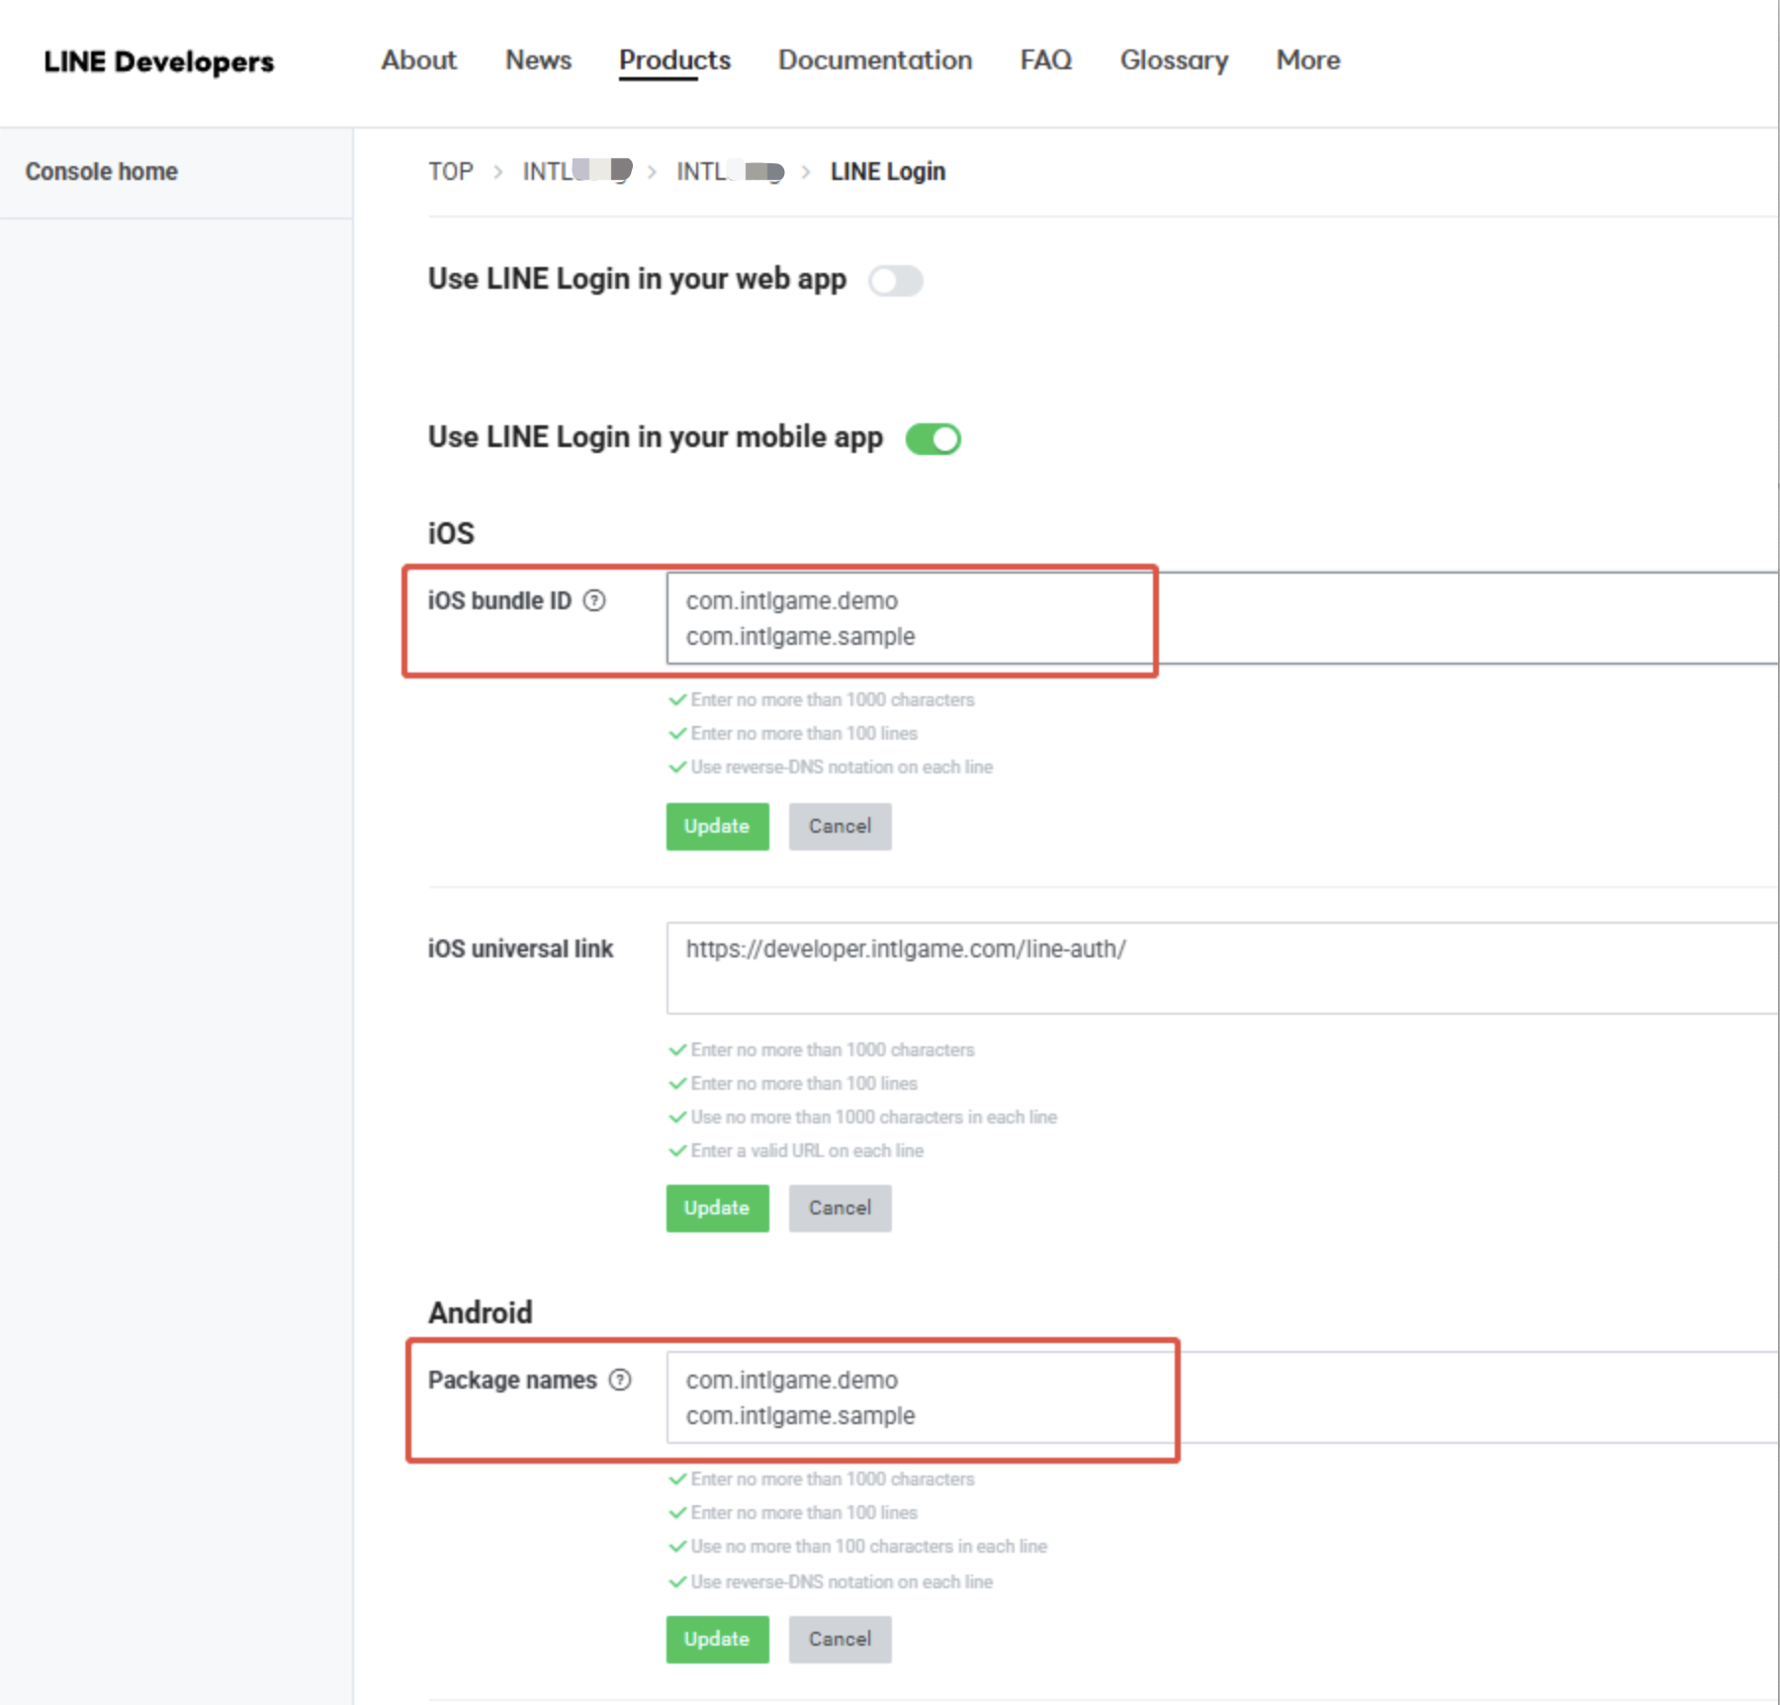
Task: Open Console home in sidebar
Action: point(102,171)
